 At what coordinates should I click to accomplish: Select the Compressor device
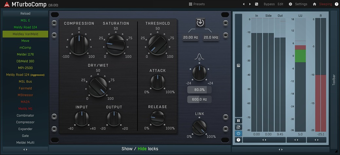tap(26, 122)
